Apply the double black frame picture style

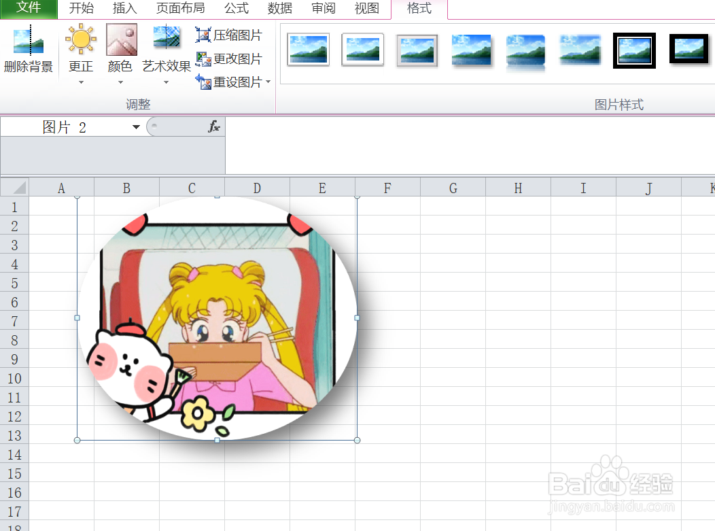[634, 50]
